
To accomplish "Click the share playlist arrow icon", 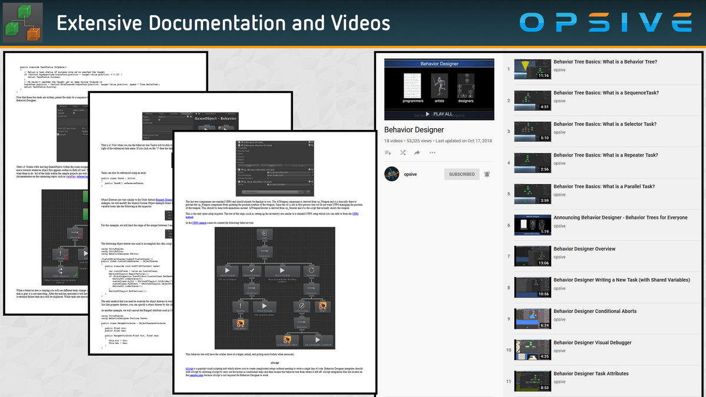I will [x=417, y=153].
